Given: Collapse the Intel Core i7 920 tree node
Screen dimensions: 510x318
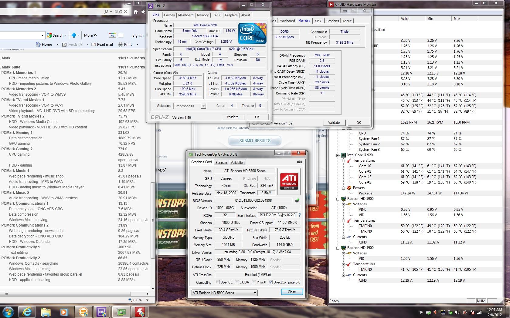Looking at the screenshot, I should coord(338,155).
